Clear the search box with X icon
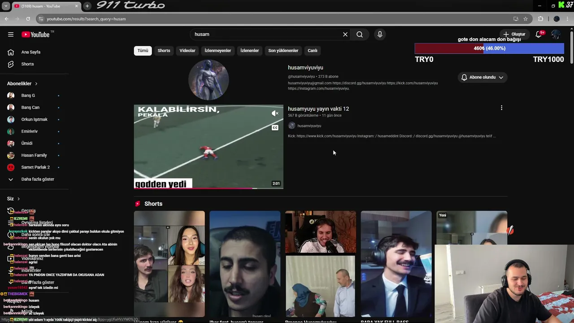The width and height of the screenshot is (574, 323). tap(345, 35)
